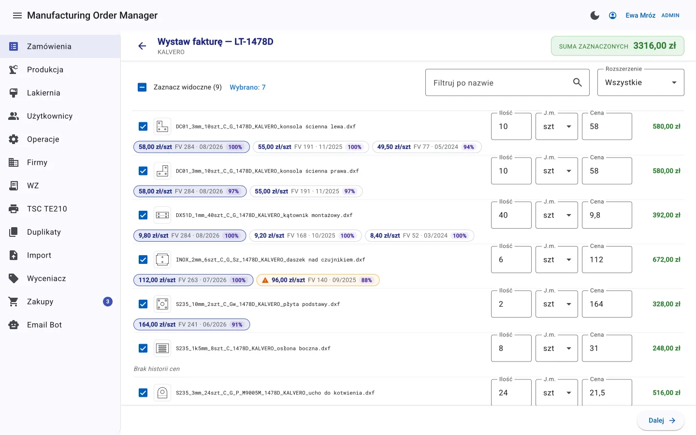
Task: Open J.m. dropdown for daszek nad czujnikiem
Action: point(557,260)
